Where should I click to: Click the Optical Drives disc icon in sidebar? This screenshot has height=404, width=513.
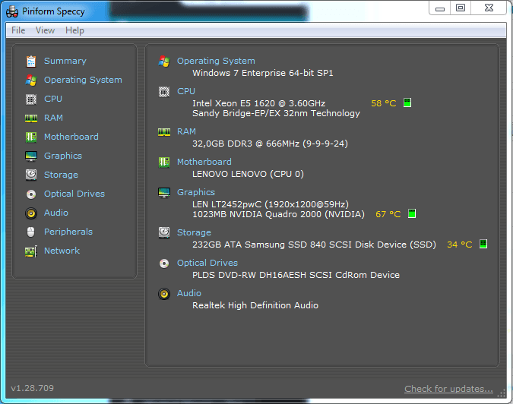tap(31, 194)
